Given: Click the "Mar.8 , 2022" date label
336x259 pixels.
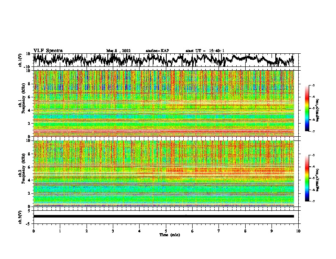Looking at the screenshot, I should point(118,51).
